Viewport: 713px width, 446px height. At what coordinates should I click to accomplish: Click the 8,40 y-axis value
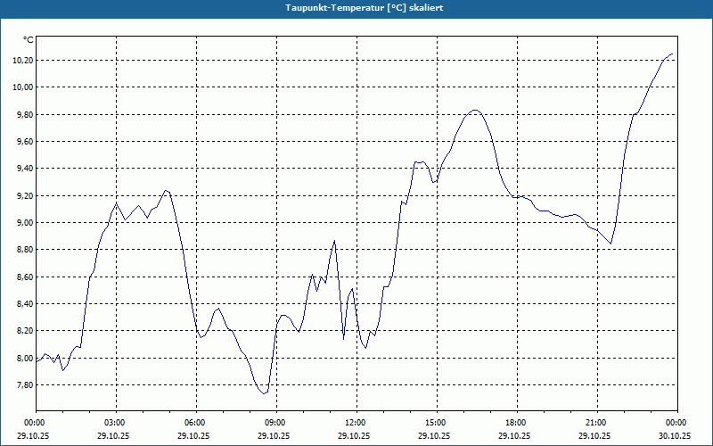pos(26,304)
